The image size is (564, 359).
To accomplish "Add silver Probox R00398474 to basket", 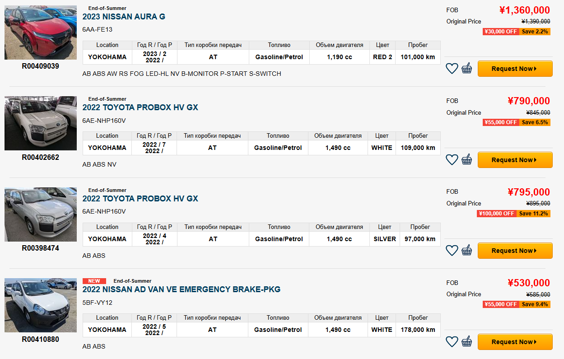I will pyautogui.click(x=466, y=251).
